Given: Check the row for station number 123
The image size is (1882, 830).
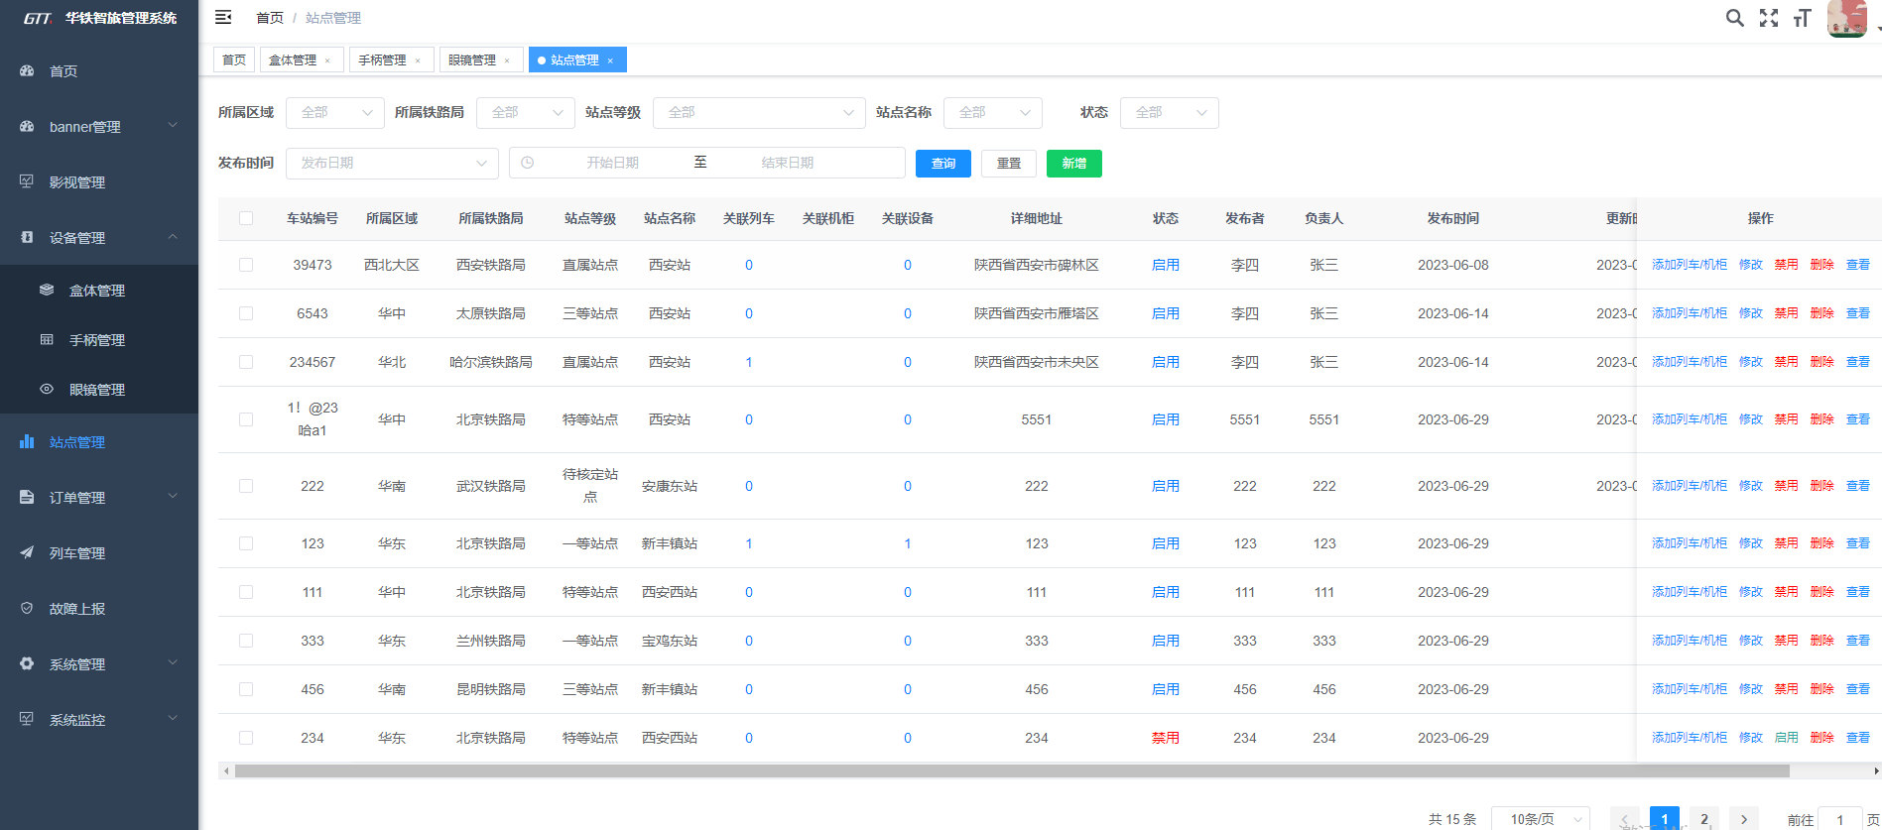Looking at the screenshot, I should [246, 543].
